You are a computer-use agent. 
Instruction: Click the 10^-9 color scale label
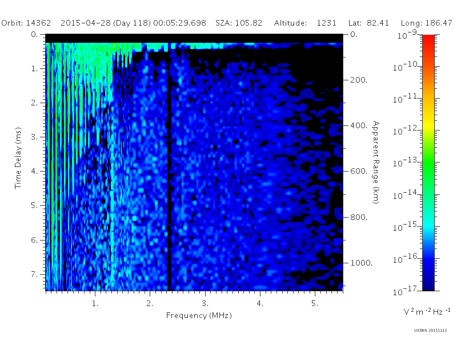pos(407,34)
